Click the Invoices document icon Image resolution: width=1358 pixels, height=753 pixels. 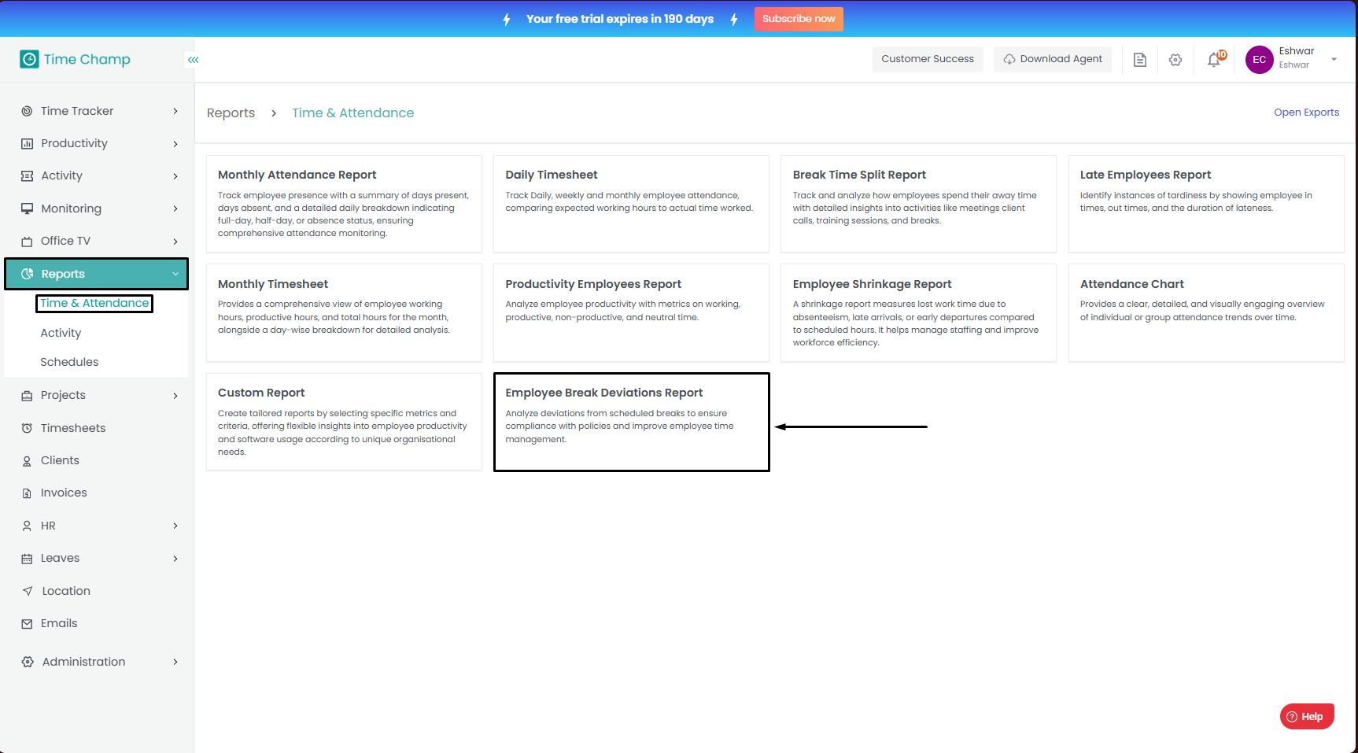tap(27, 493)
